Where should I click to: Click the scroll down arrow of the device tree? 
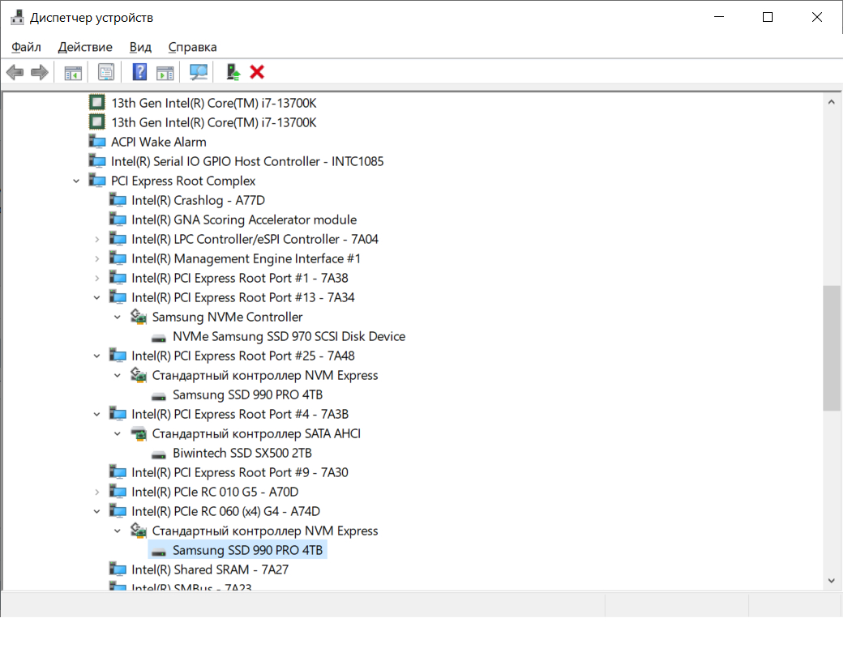point(831,581)
